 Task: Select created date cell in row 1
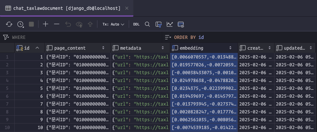(x=256, y=57)
